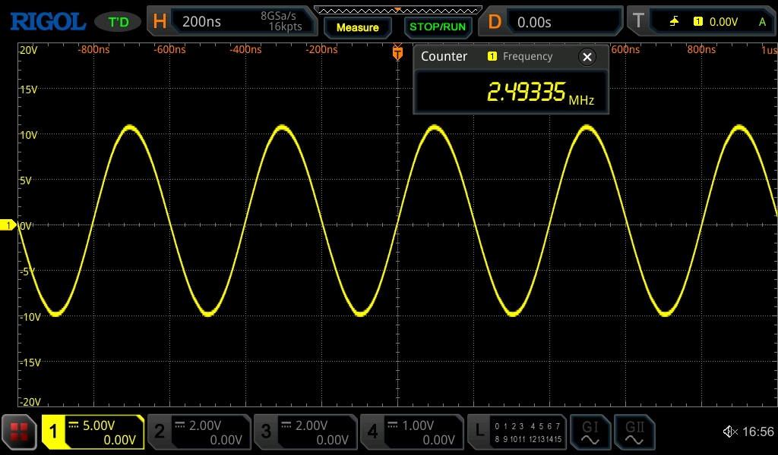Click the RIGOL logo
The width and height of the screenshot is (778, 455).
(x=47, y=22)
